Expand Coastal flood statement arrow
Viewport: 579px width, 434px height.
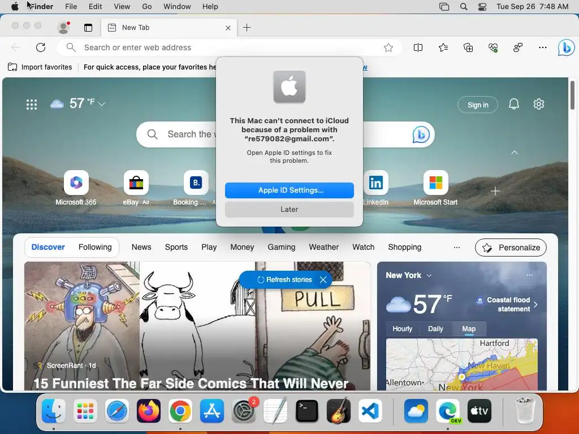click(x=535, y=305)
